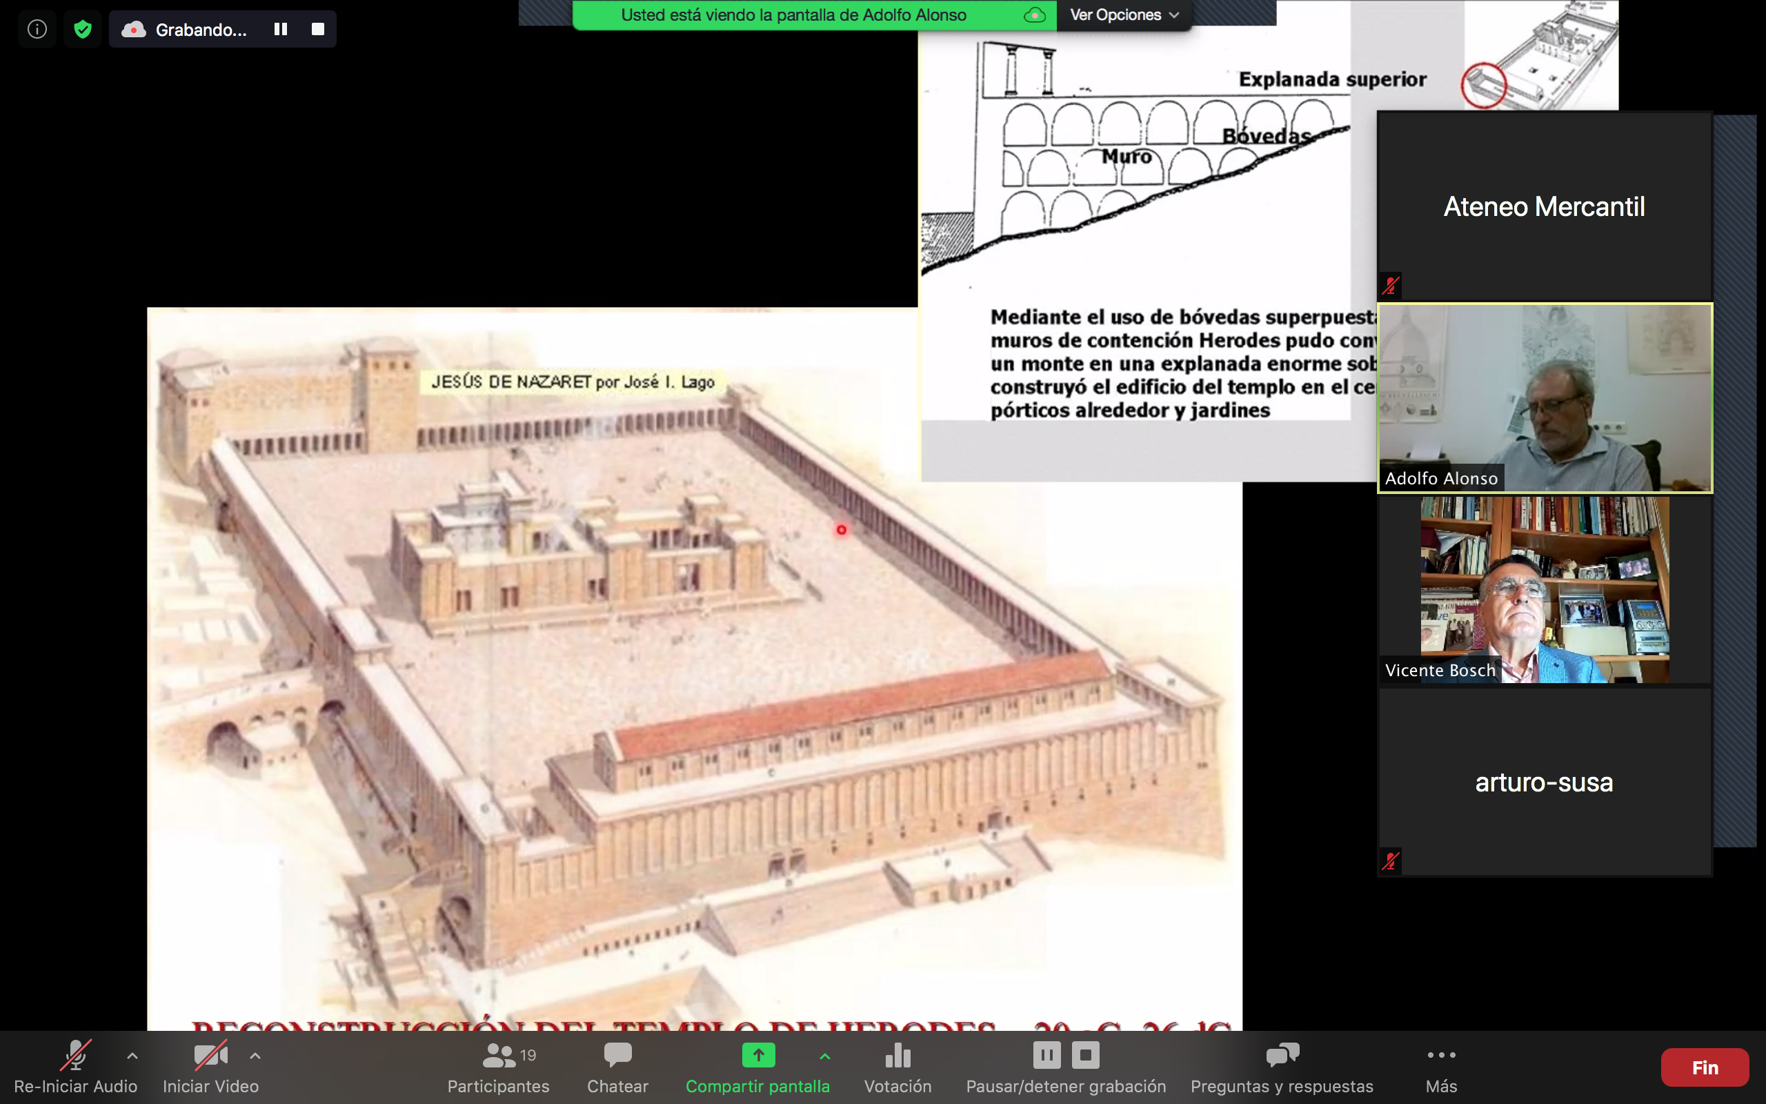This screenshot has height=1104, width=1766.
Task: Open Ver Opciones dropdown
Action: tap(1124, 14)
